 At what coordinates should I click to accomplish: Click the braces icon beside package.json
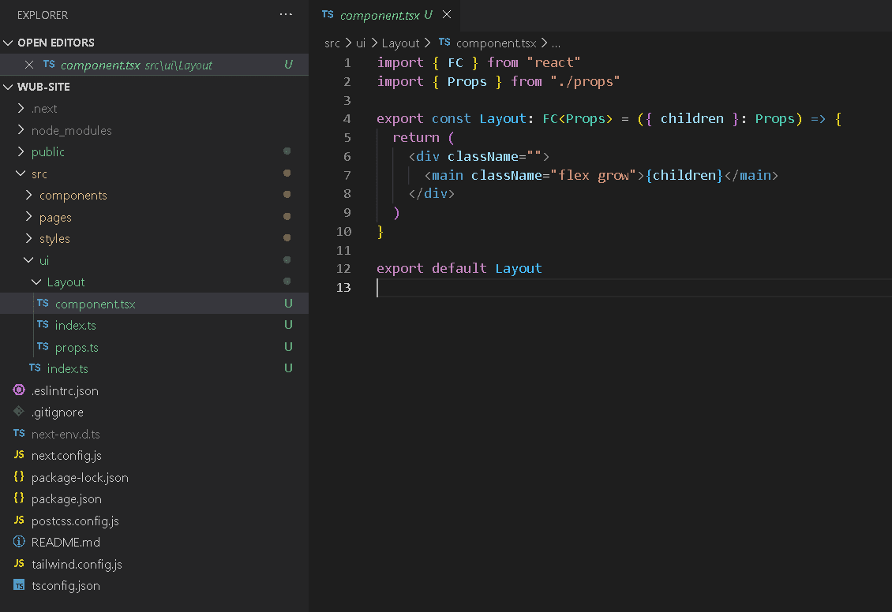[19, 498]
